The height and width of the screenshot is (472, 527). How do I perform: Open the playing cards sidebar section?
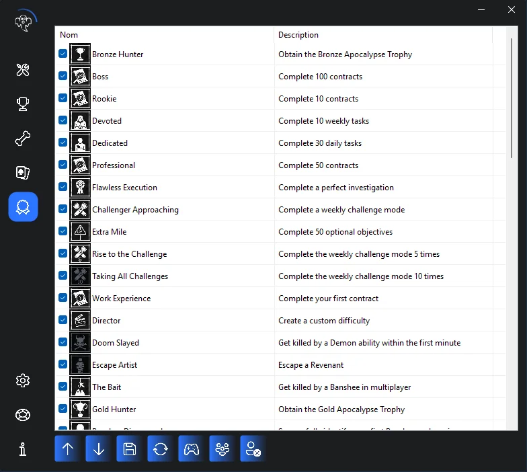click(23, 173)
